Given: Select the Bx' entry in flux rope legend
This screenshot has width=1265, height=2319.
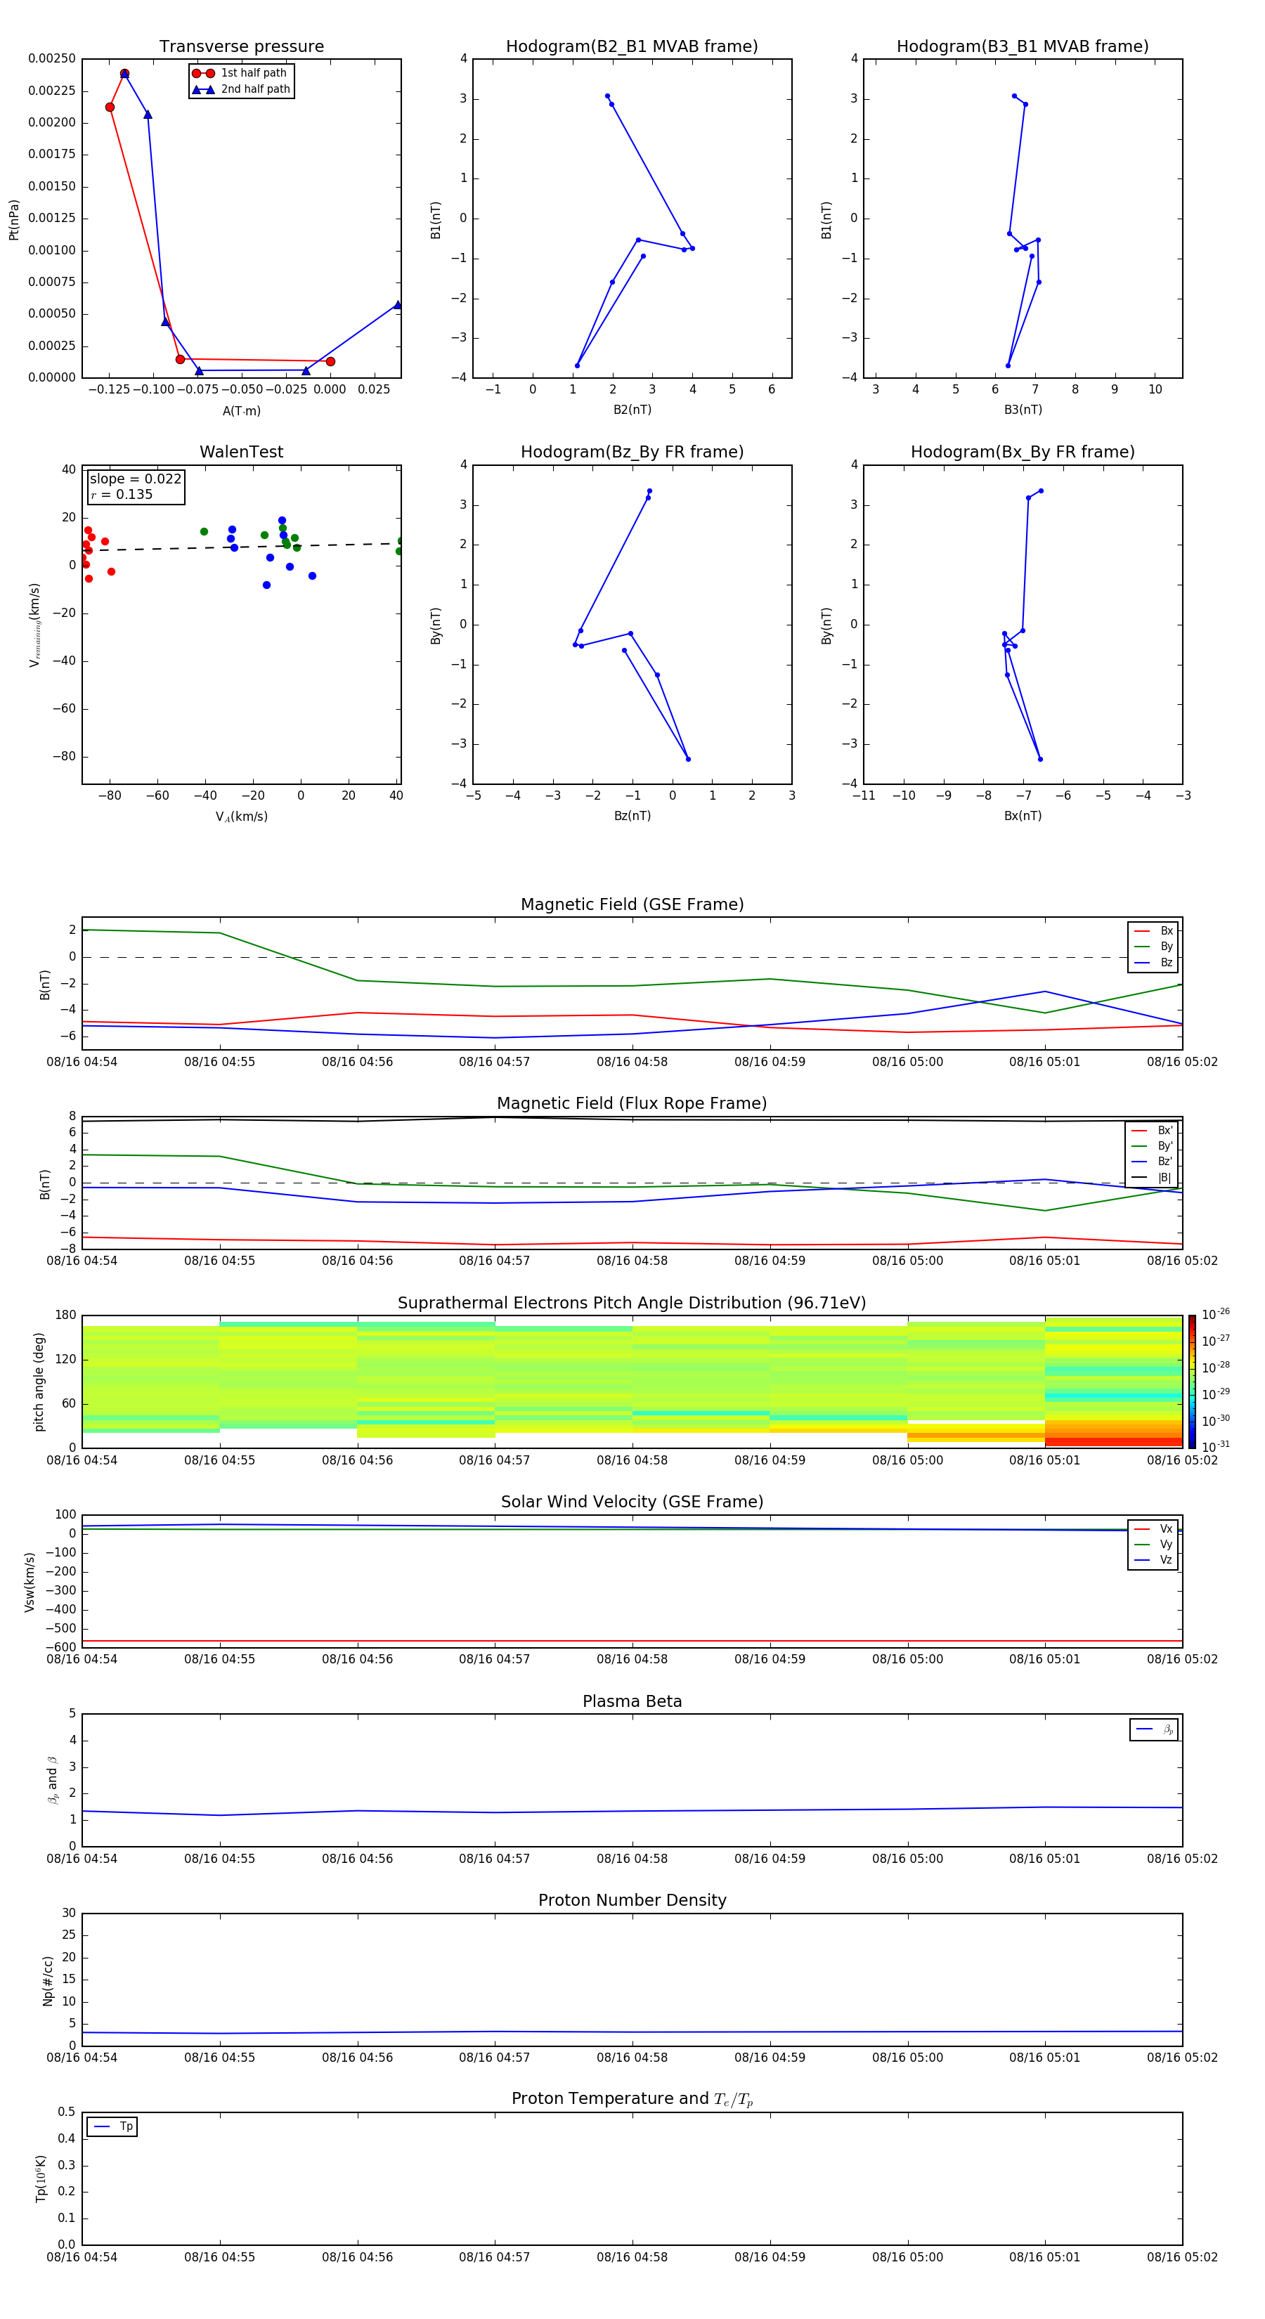Looking at the screenshot, I should click(1153, 1131).
